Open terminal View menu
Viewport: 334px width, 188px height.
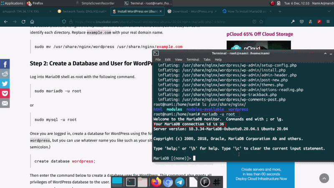click(x=179, y=60)
